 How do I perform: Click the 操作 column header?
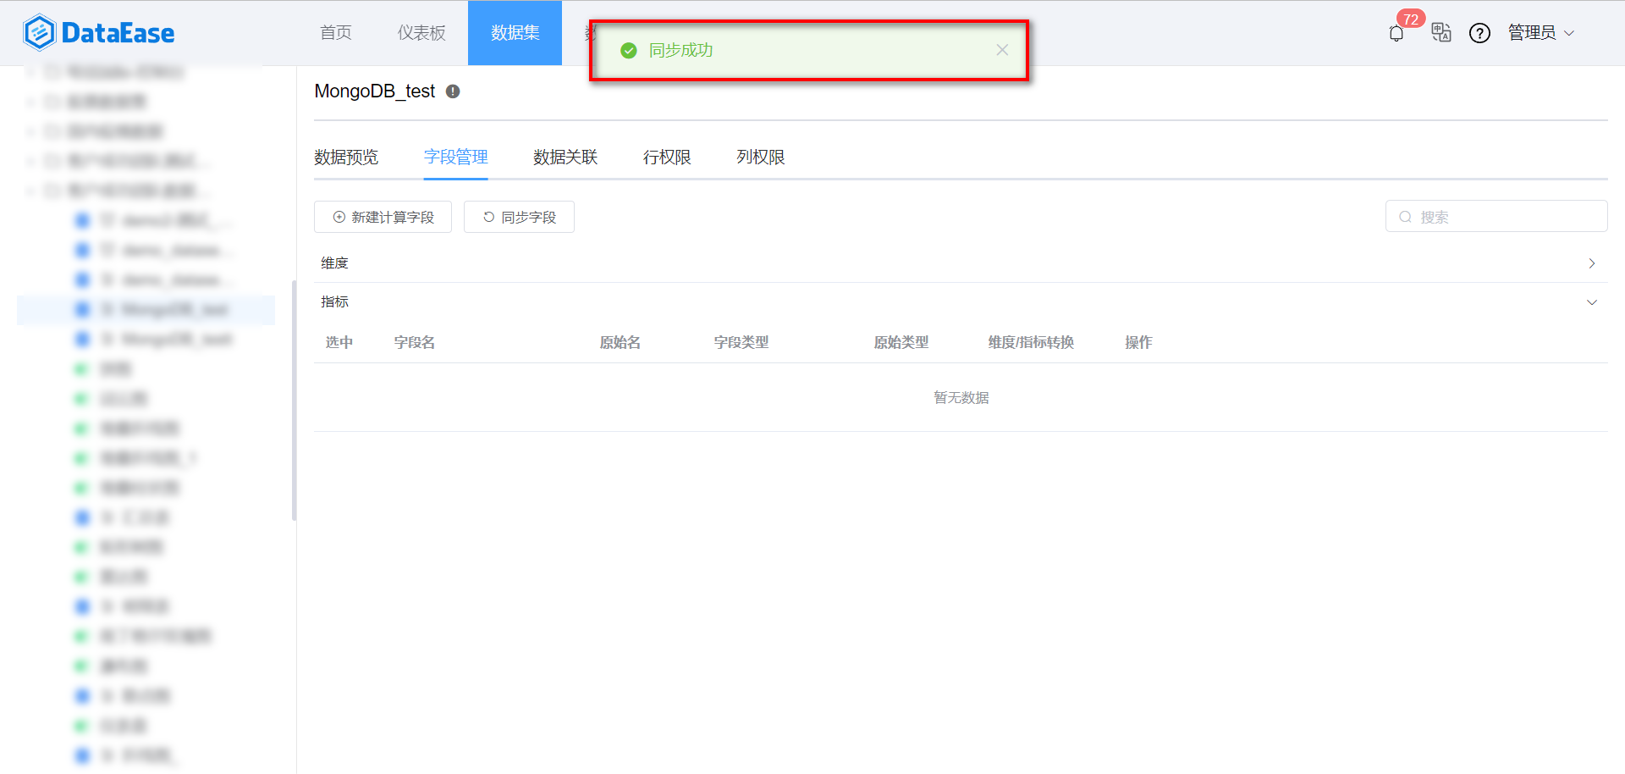coord(1138,342)
